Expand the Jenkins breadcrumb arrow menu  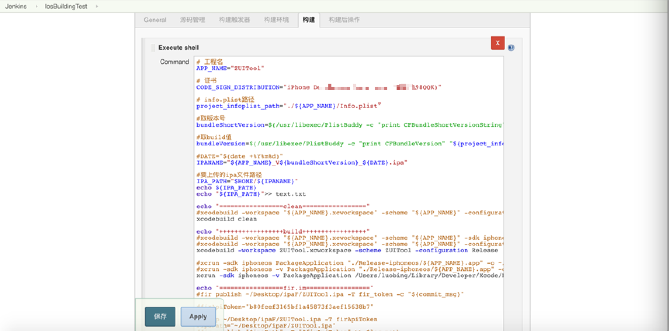[36, 6]
